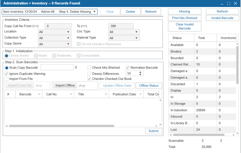
Task: Click the Missing button
Action: tap(184, 12)
